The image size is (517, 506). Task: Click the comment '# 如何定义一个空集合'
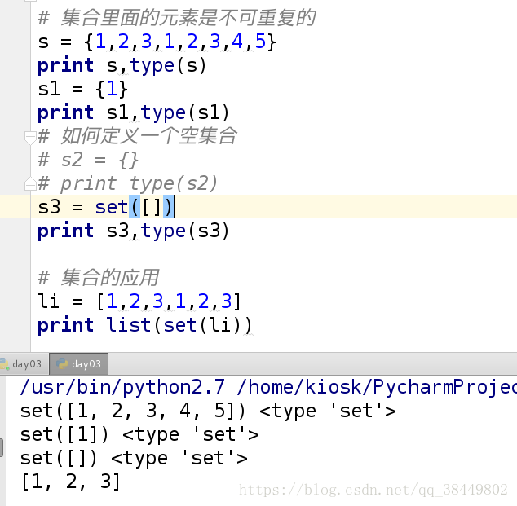137,136
